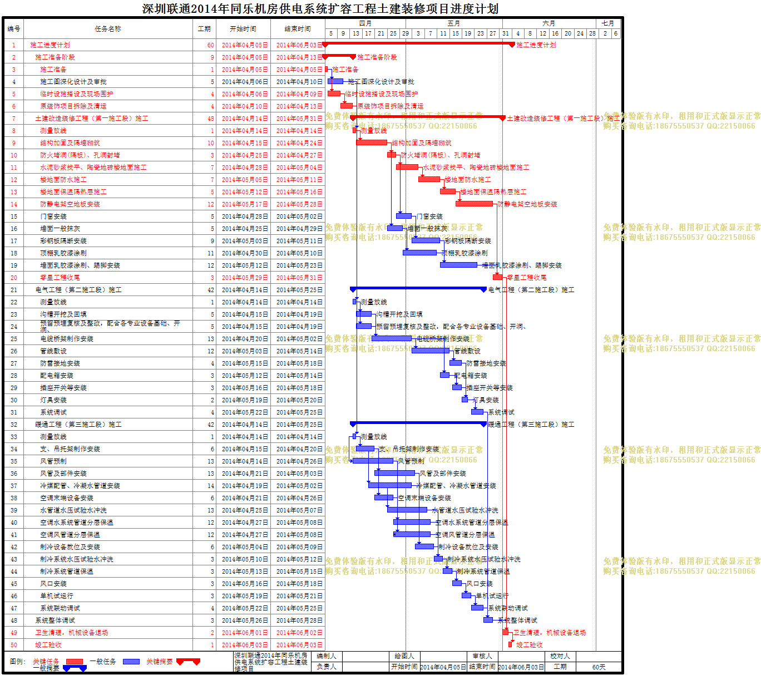Select 电缆桥架制作安装 in the task name column

click(x=67, y=339)
